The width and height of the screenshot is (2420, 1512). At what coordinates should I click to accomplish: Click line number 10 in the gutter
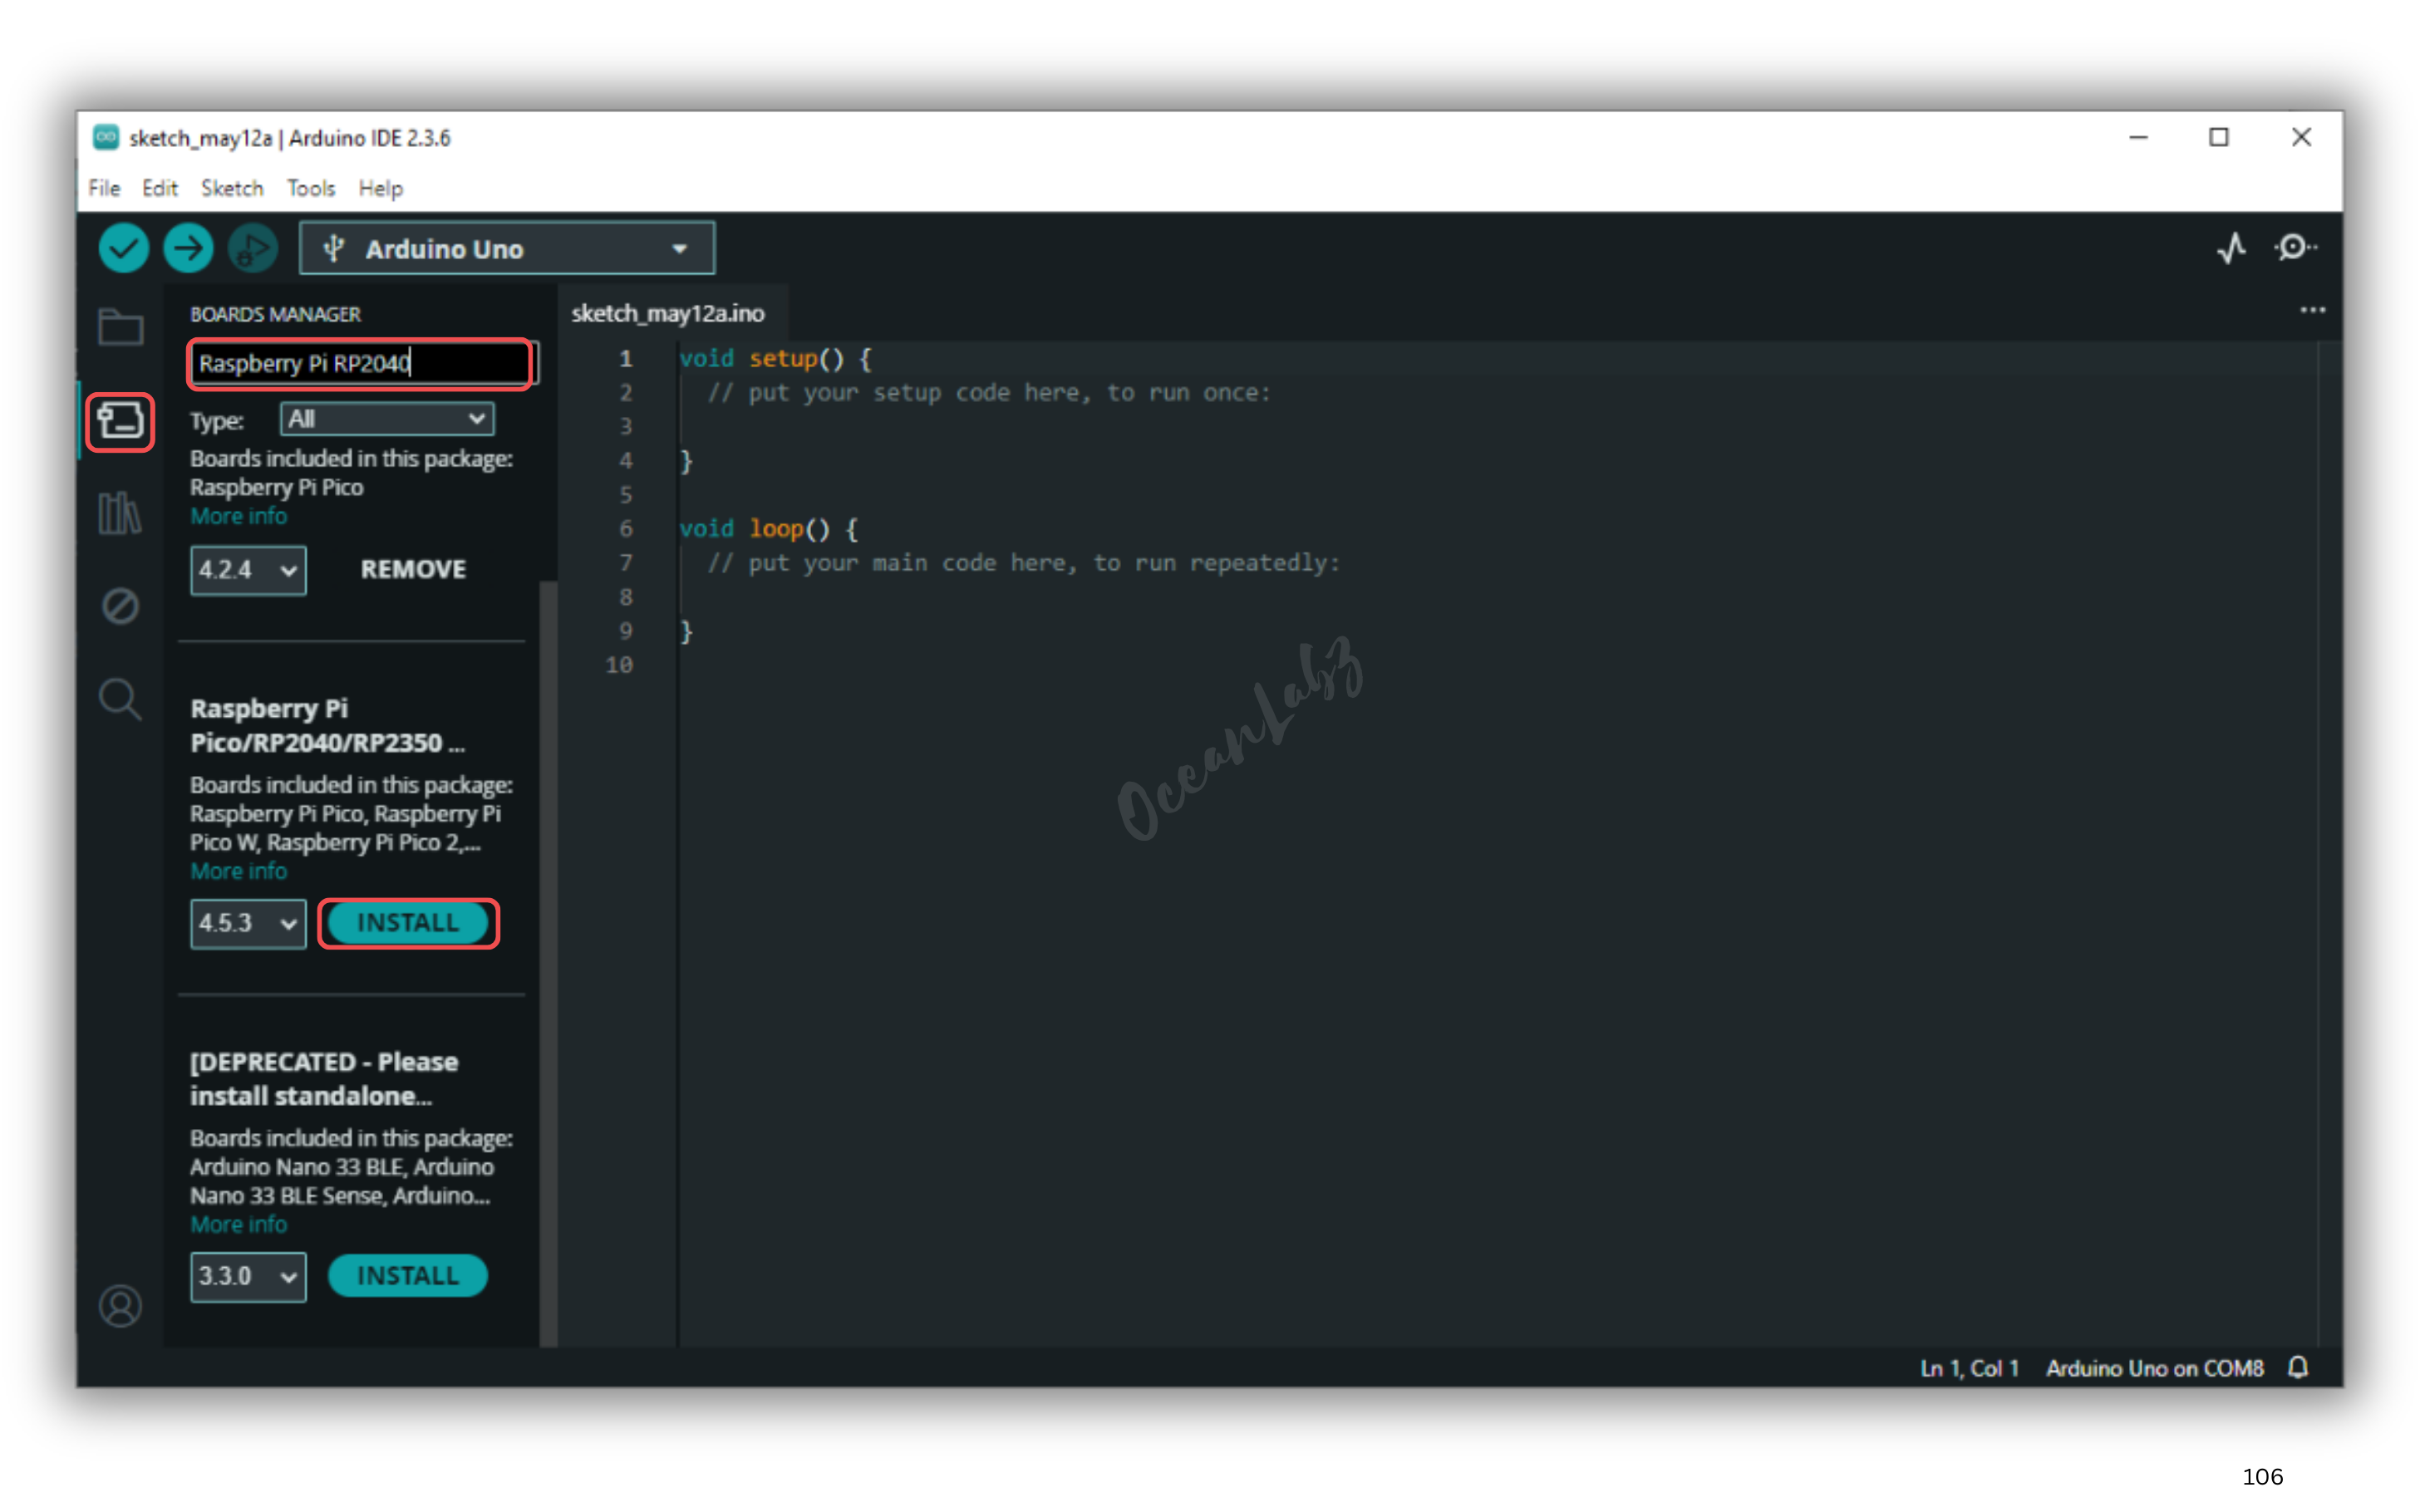click(619, 665)
